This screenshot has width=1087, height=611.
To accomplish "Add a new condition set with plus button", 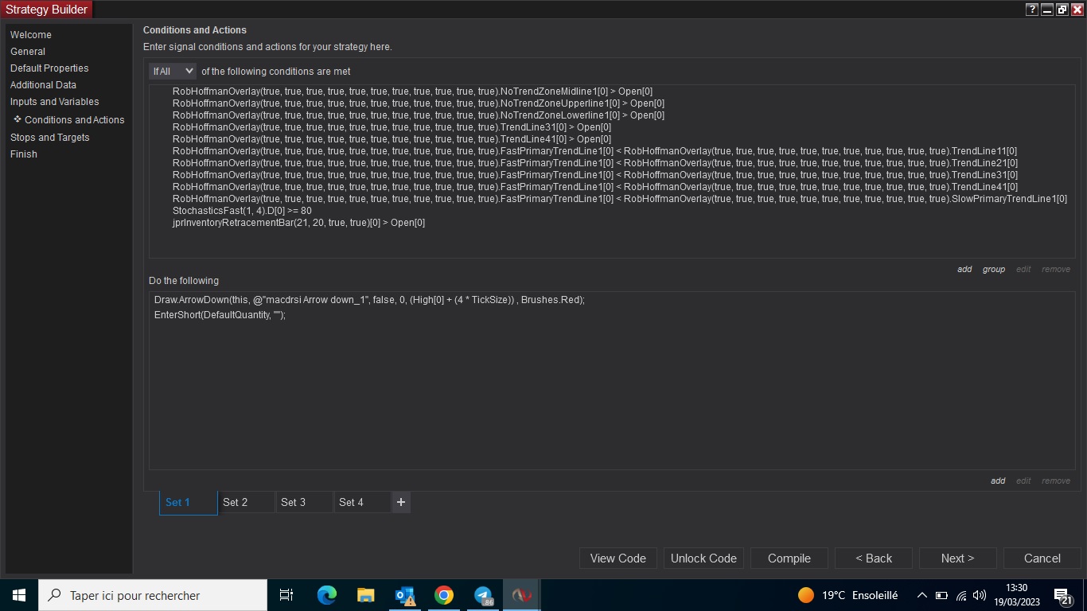I will 401,502.
